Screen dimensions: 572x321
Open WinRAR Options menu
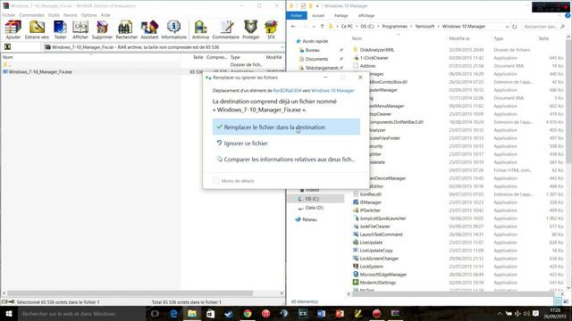(89, 15)
